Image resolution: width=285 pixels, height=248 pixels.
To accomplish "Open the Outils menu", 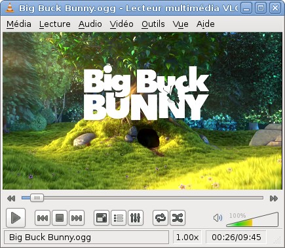I will pos(153,24).
